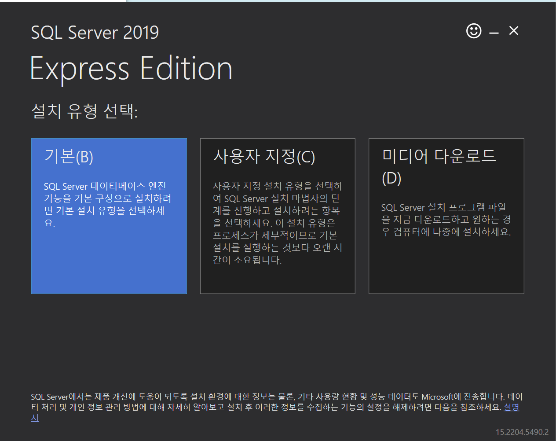This screenshot has height=441, width=556.
Task: Click the SQL Server 2019 title text
Action: [x=95, y=33]
